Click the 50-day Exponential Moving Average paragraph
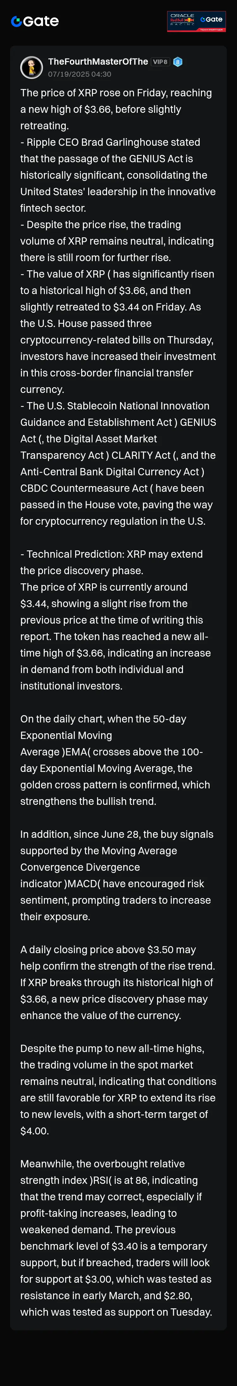The height and width of the screenshot is (1386, 237). (x=115, y=760)
